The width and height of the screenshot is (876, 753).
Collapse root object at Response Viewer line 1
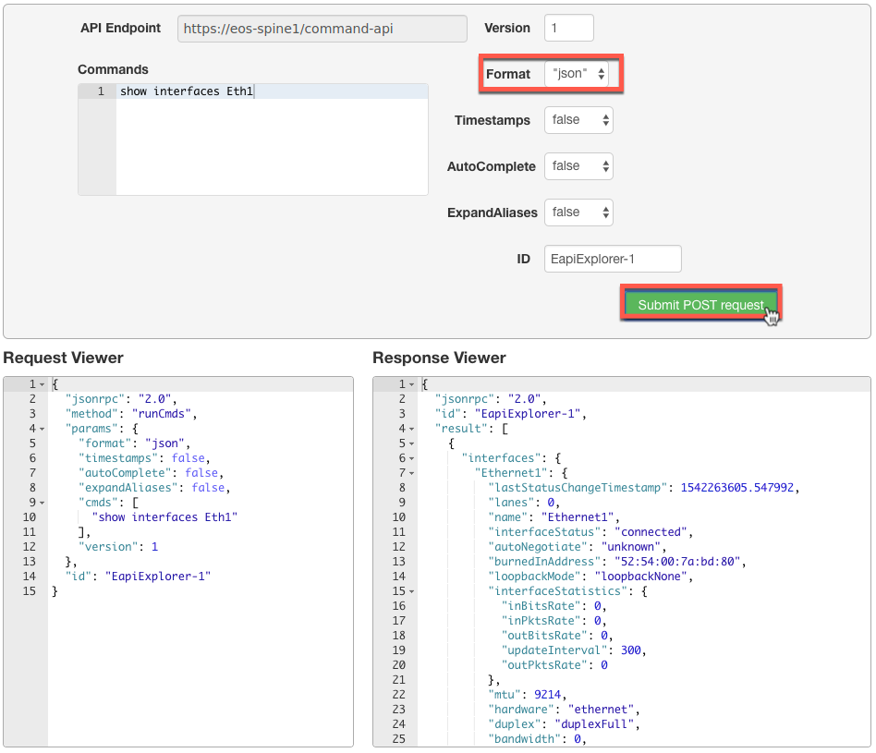(411, 384)
